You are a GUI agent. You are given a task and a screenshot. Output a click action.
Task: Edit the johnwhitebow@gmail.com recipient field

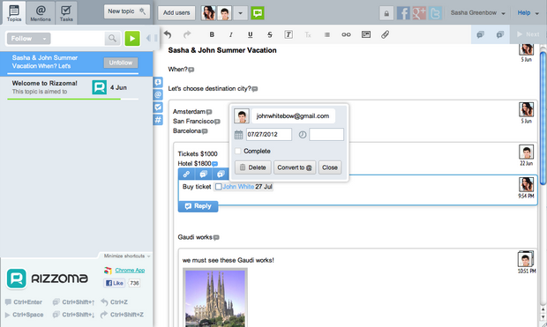point(293,115)
